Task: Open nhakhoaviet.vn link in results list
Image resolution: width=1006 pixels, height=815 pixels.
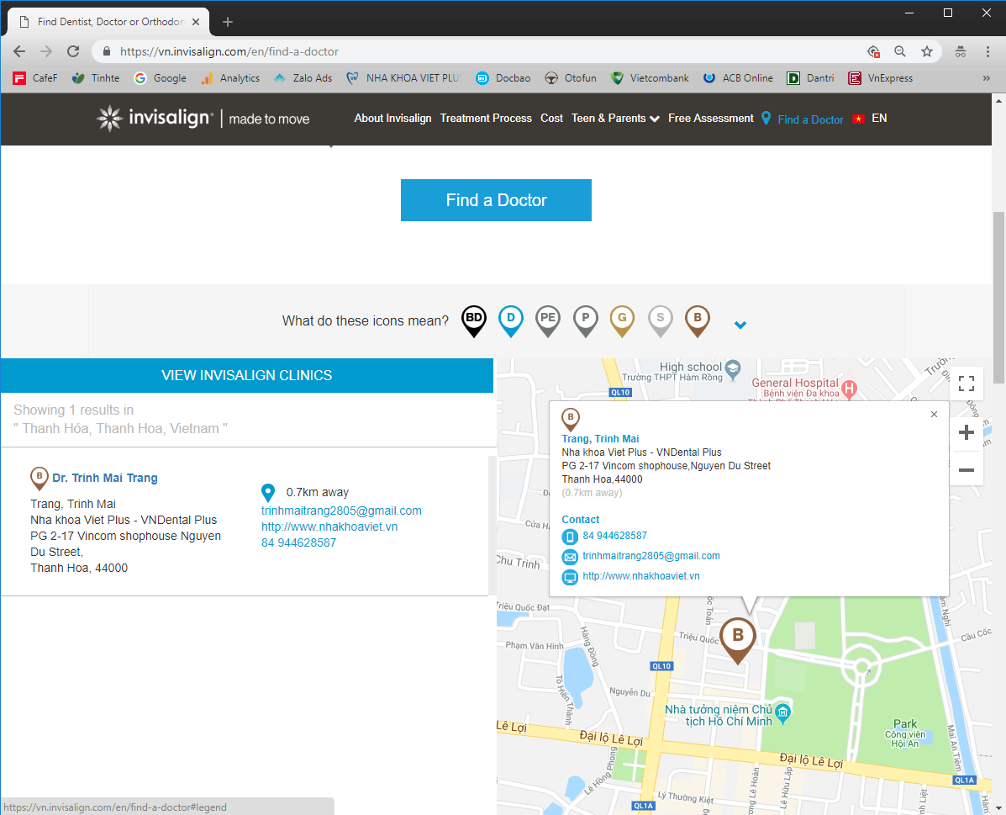Action: pyautogui.click(x=329, y=527)
